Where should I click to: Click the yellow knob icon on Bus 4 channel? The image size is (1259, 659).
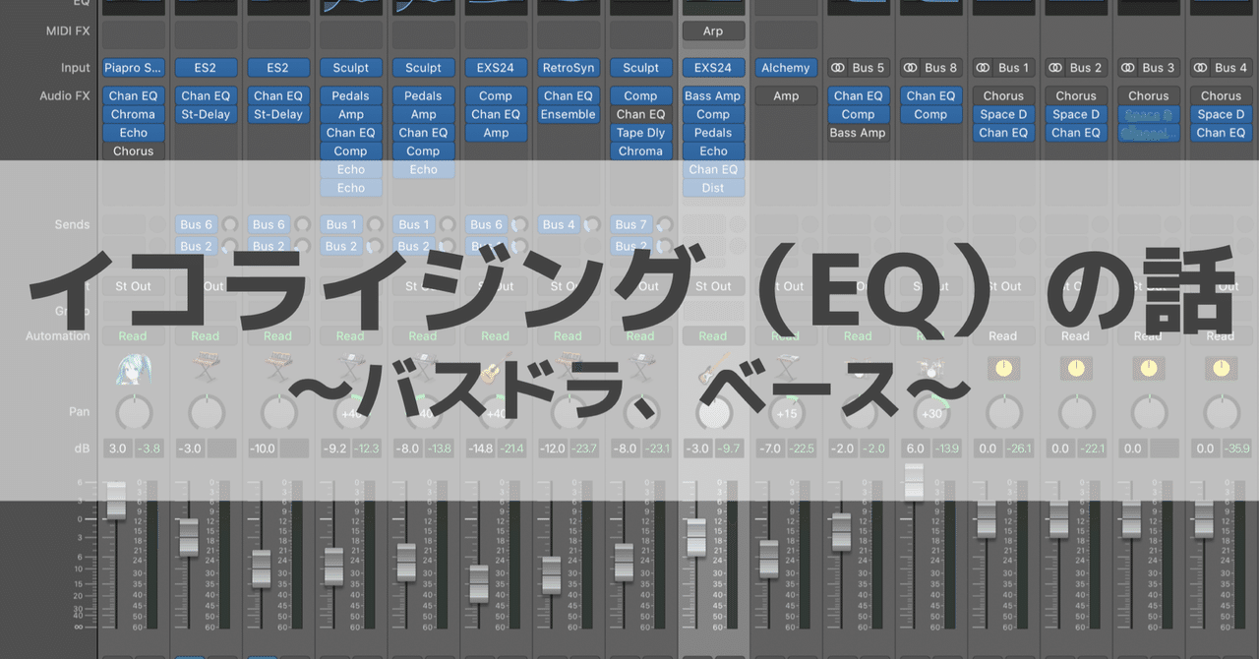pyautogui.click(x=1221, y=369)
